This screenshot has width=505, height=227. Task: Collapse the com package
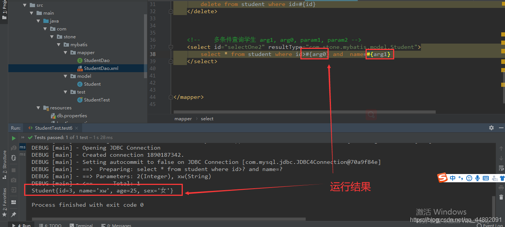pos(45,29)
